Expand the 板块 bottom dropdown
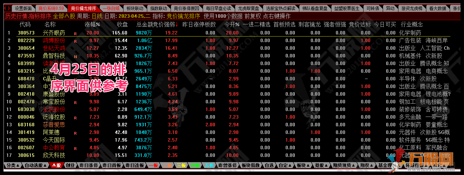This screenshot has height=175, width=464. [303, 165]
